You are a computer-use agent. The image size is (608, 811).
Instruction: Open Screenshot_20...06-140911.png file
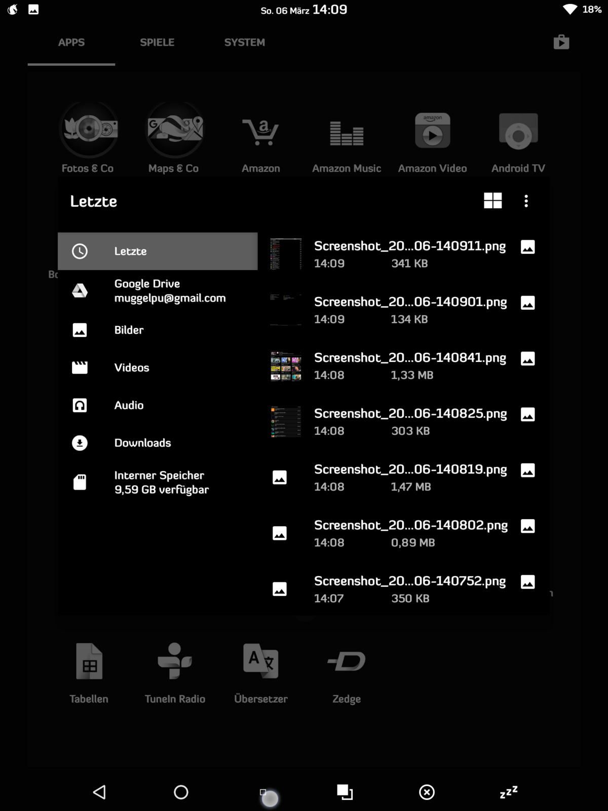click(404, 254)
